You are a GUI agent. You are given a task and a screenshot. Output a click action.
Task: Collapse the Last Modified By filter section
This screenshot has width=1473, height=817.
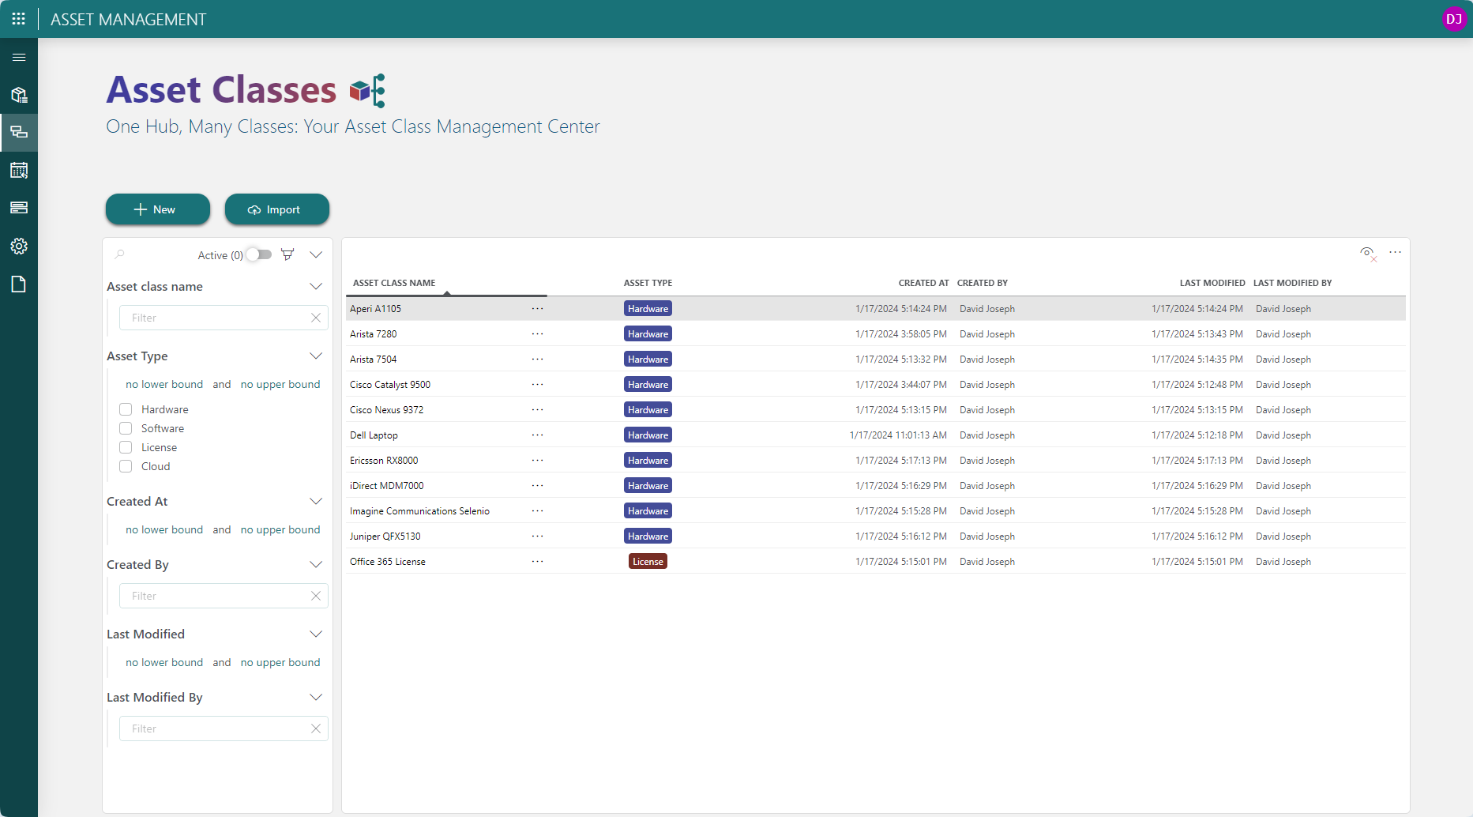[x=316, y=697]
